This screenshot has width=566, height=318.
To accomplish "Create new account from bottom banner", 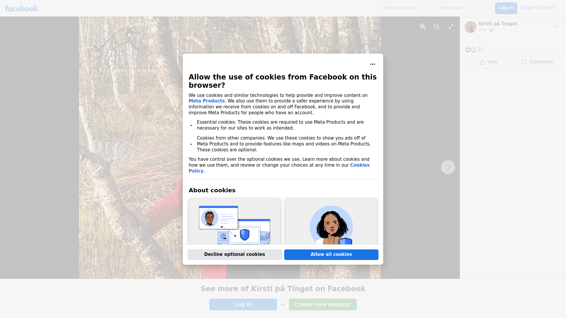I will click(x=323, y=304).
